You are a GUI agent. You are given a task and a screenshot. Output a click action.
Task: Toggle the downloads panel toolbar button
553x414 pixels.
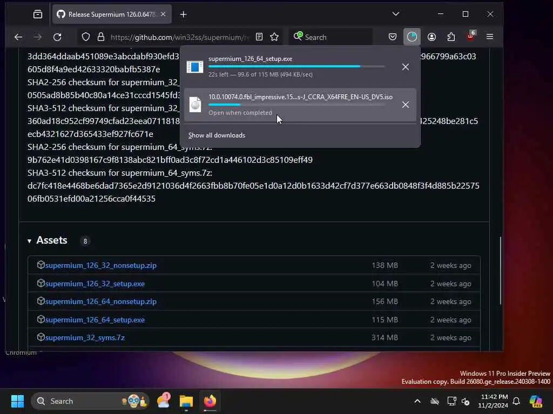point(412,37)
